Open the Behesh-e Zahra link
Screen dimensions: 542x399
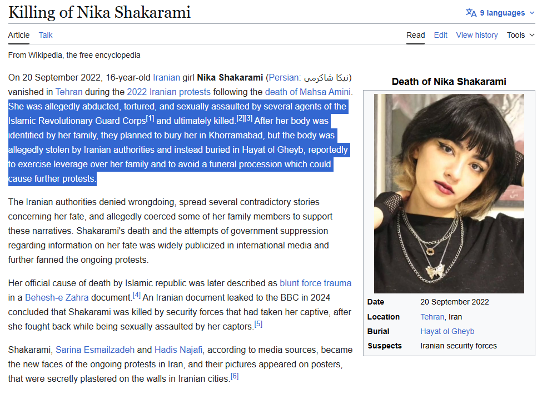coord(57,297)
